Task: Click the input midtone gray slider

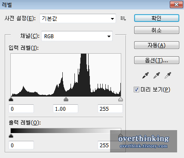Action: coord(66,99)
